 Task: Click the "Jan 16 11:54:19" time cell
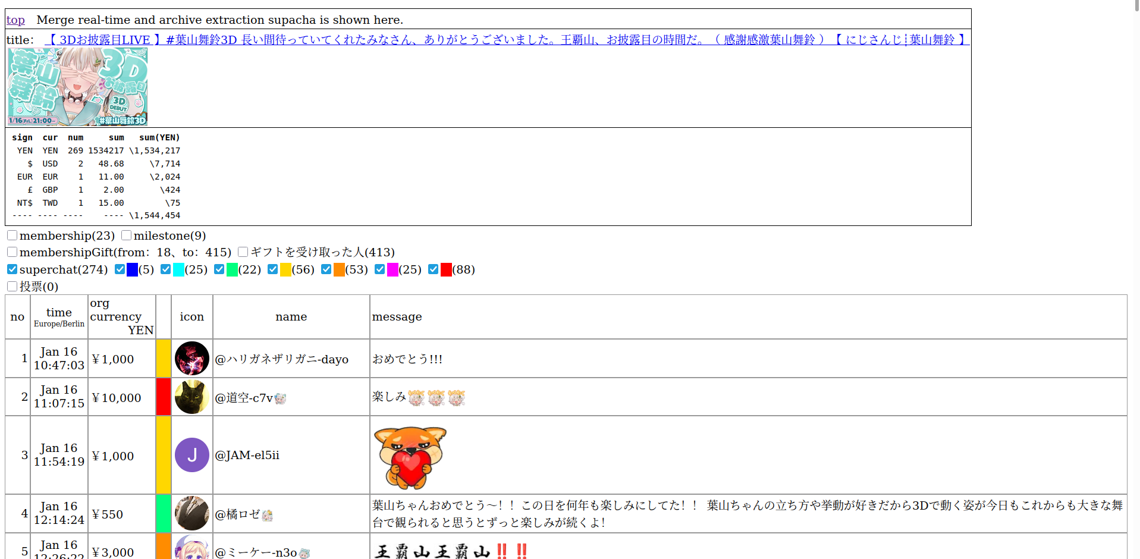tap(59, 455)
